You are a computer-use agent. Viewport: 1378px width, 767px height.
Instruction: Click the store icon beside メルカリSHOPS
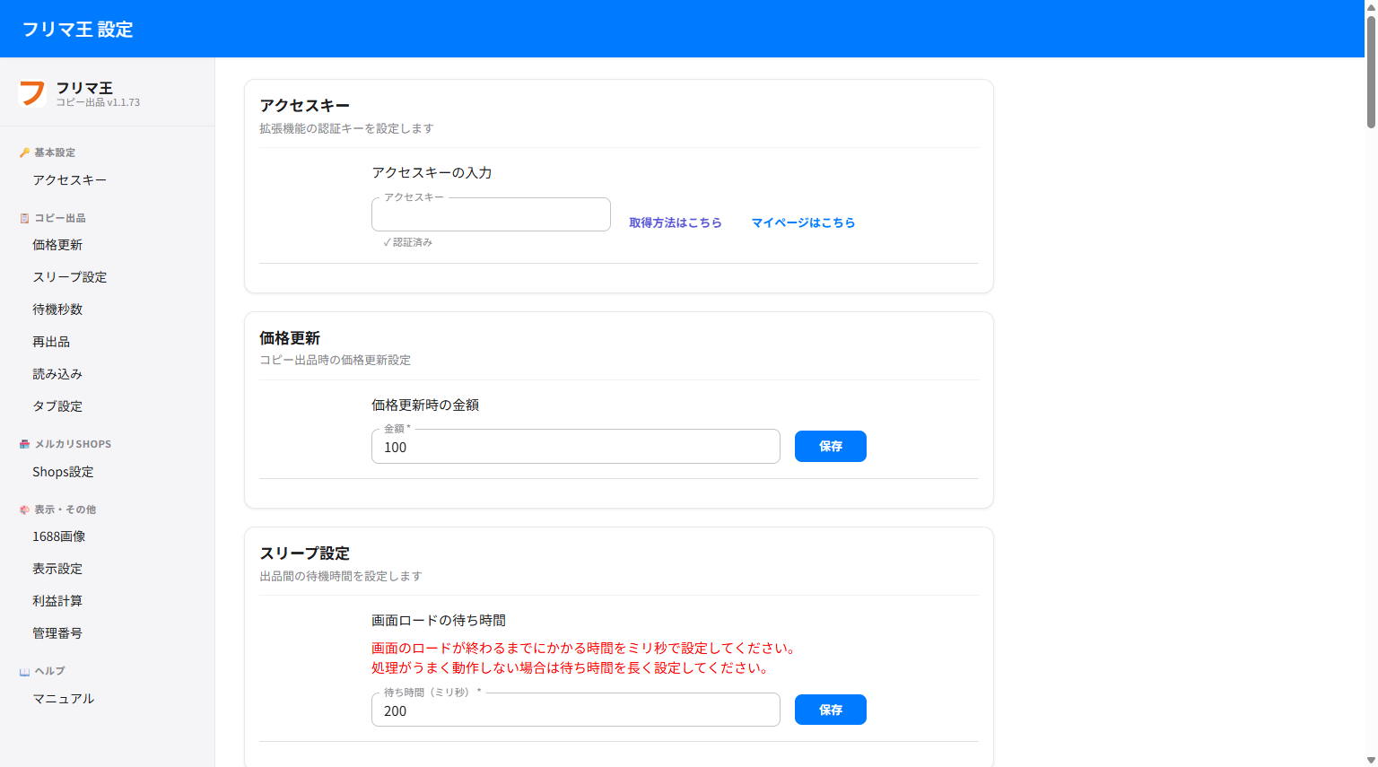[22, 443]
